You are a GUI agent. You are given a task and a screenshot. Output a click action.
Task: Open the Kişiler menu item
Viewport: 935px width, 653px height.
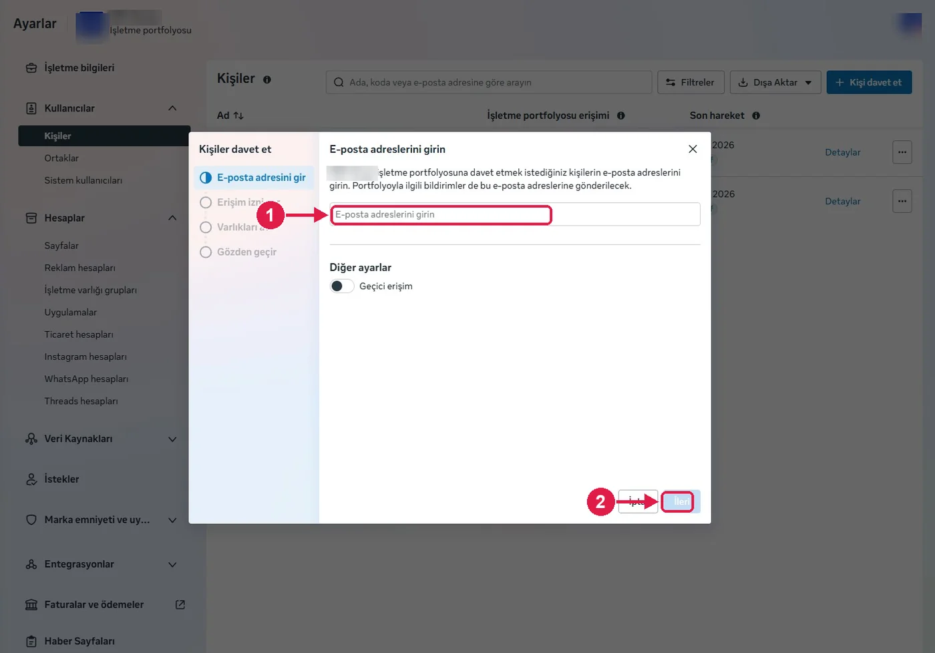pos(104,136)
